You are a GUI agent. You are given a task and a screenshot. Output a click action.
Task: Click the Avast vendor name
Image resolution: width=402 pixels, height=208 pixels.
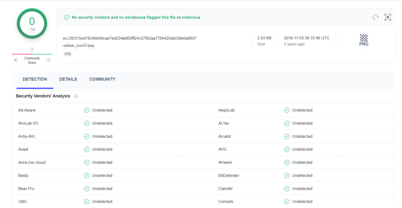(x=23, y=149)
